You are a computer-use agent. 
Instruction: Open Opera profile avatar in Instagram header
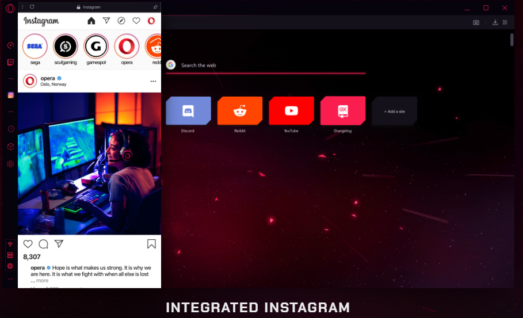(151, 21)
